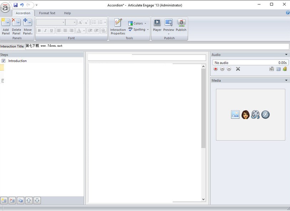Click the move step down arrow button
The width and height of the screenshot is (290, 211).
37,200
